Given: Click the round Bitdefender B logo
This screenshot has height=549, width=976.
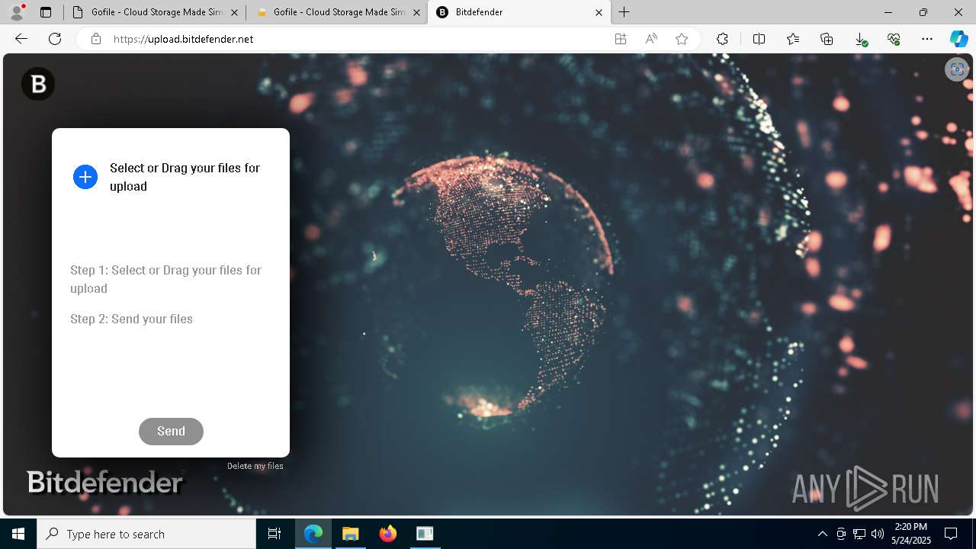Looking at the screenshot, I should pos(38,84).
